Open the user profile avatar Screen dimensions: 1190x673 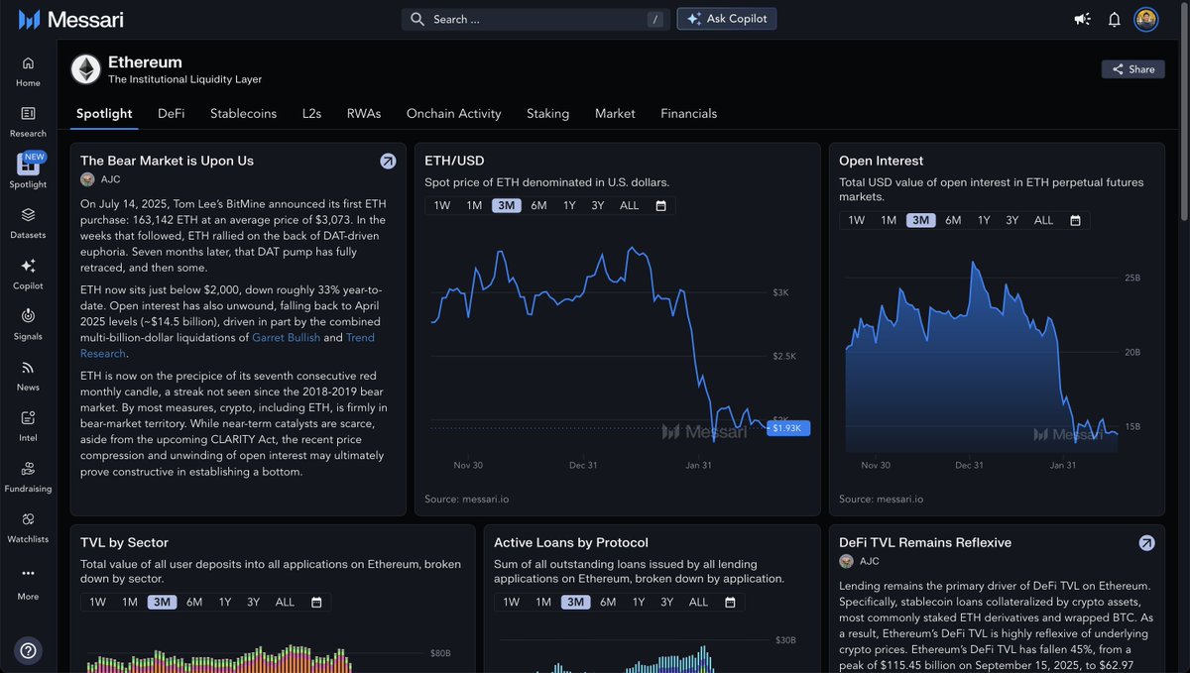tap(1145, 19)
